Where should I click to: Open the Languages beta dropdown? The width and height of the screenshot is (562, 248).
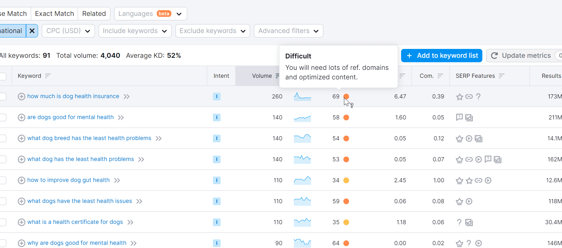click(x=150, y=14)
